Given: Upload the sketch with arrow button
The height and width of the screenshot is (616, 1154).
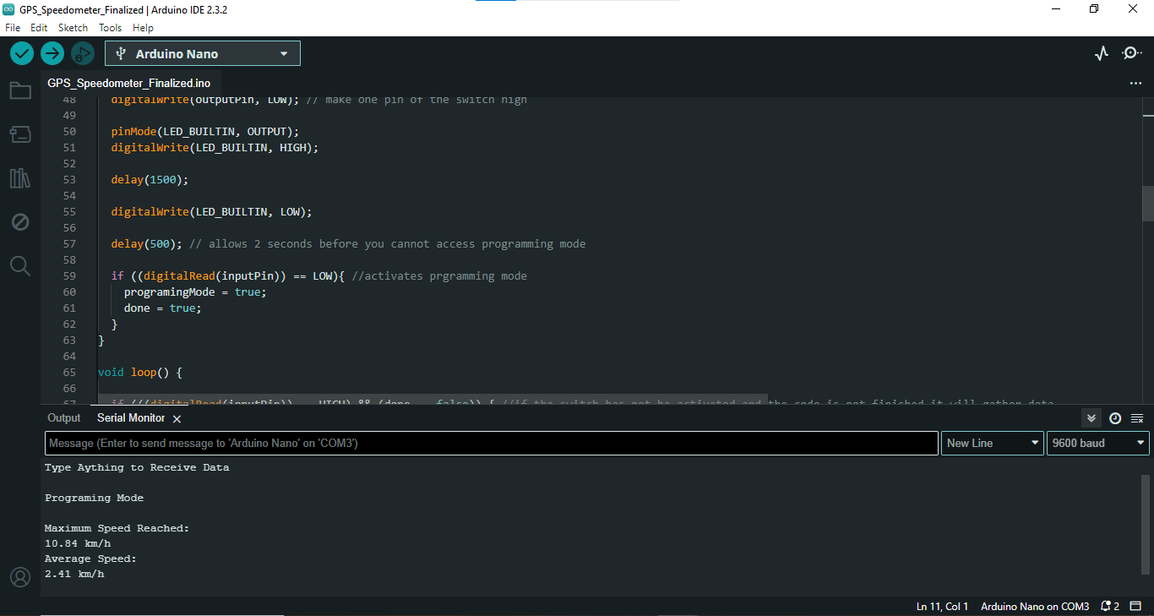Looking at the screenshot, I should 52,53.
